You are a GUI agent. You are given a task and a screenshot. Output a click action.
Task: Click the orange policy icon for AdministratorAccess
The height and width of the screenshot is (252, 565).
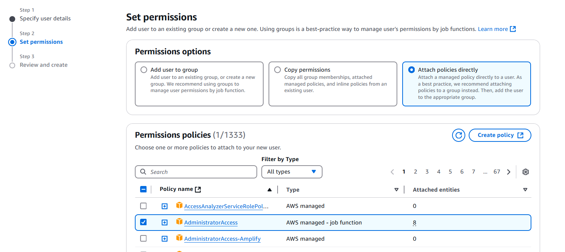(x=179, y=222)
